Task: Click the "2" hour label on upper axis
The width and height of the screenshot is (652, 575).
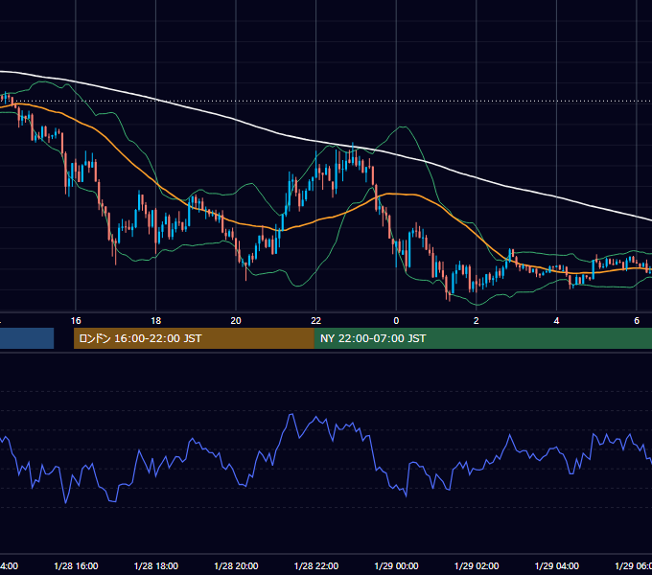Action: [x=477, y=321]
